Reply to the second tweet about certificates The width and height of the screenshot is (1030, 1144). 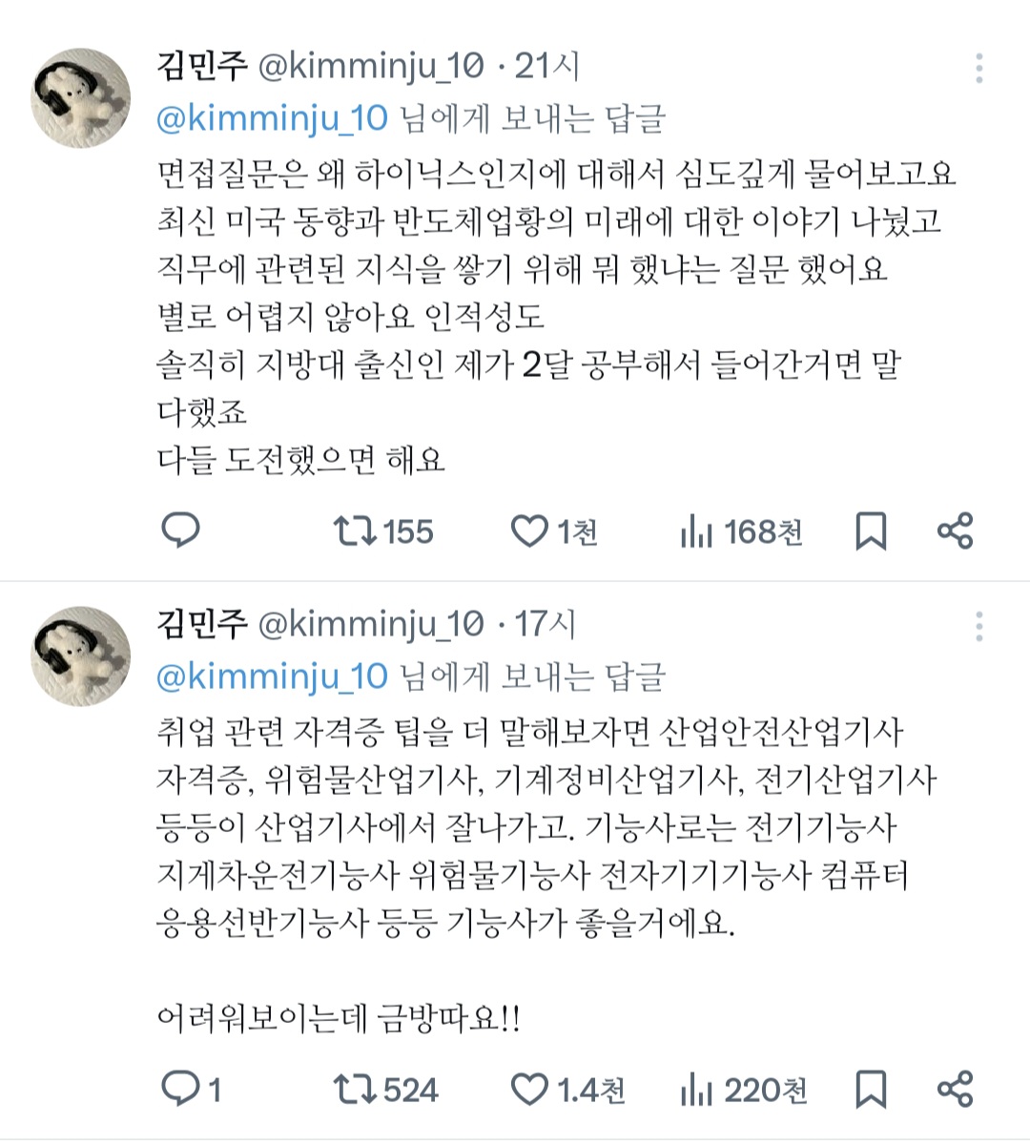[x=179, y=1089]
